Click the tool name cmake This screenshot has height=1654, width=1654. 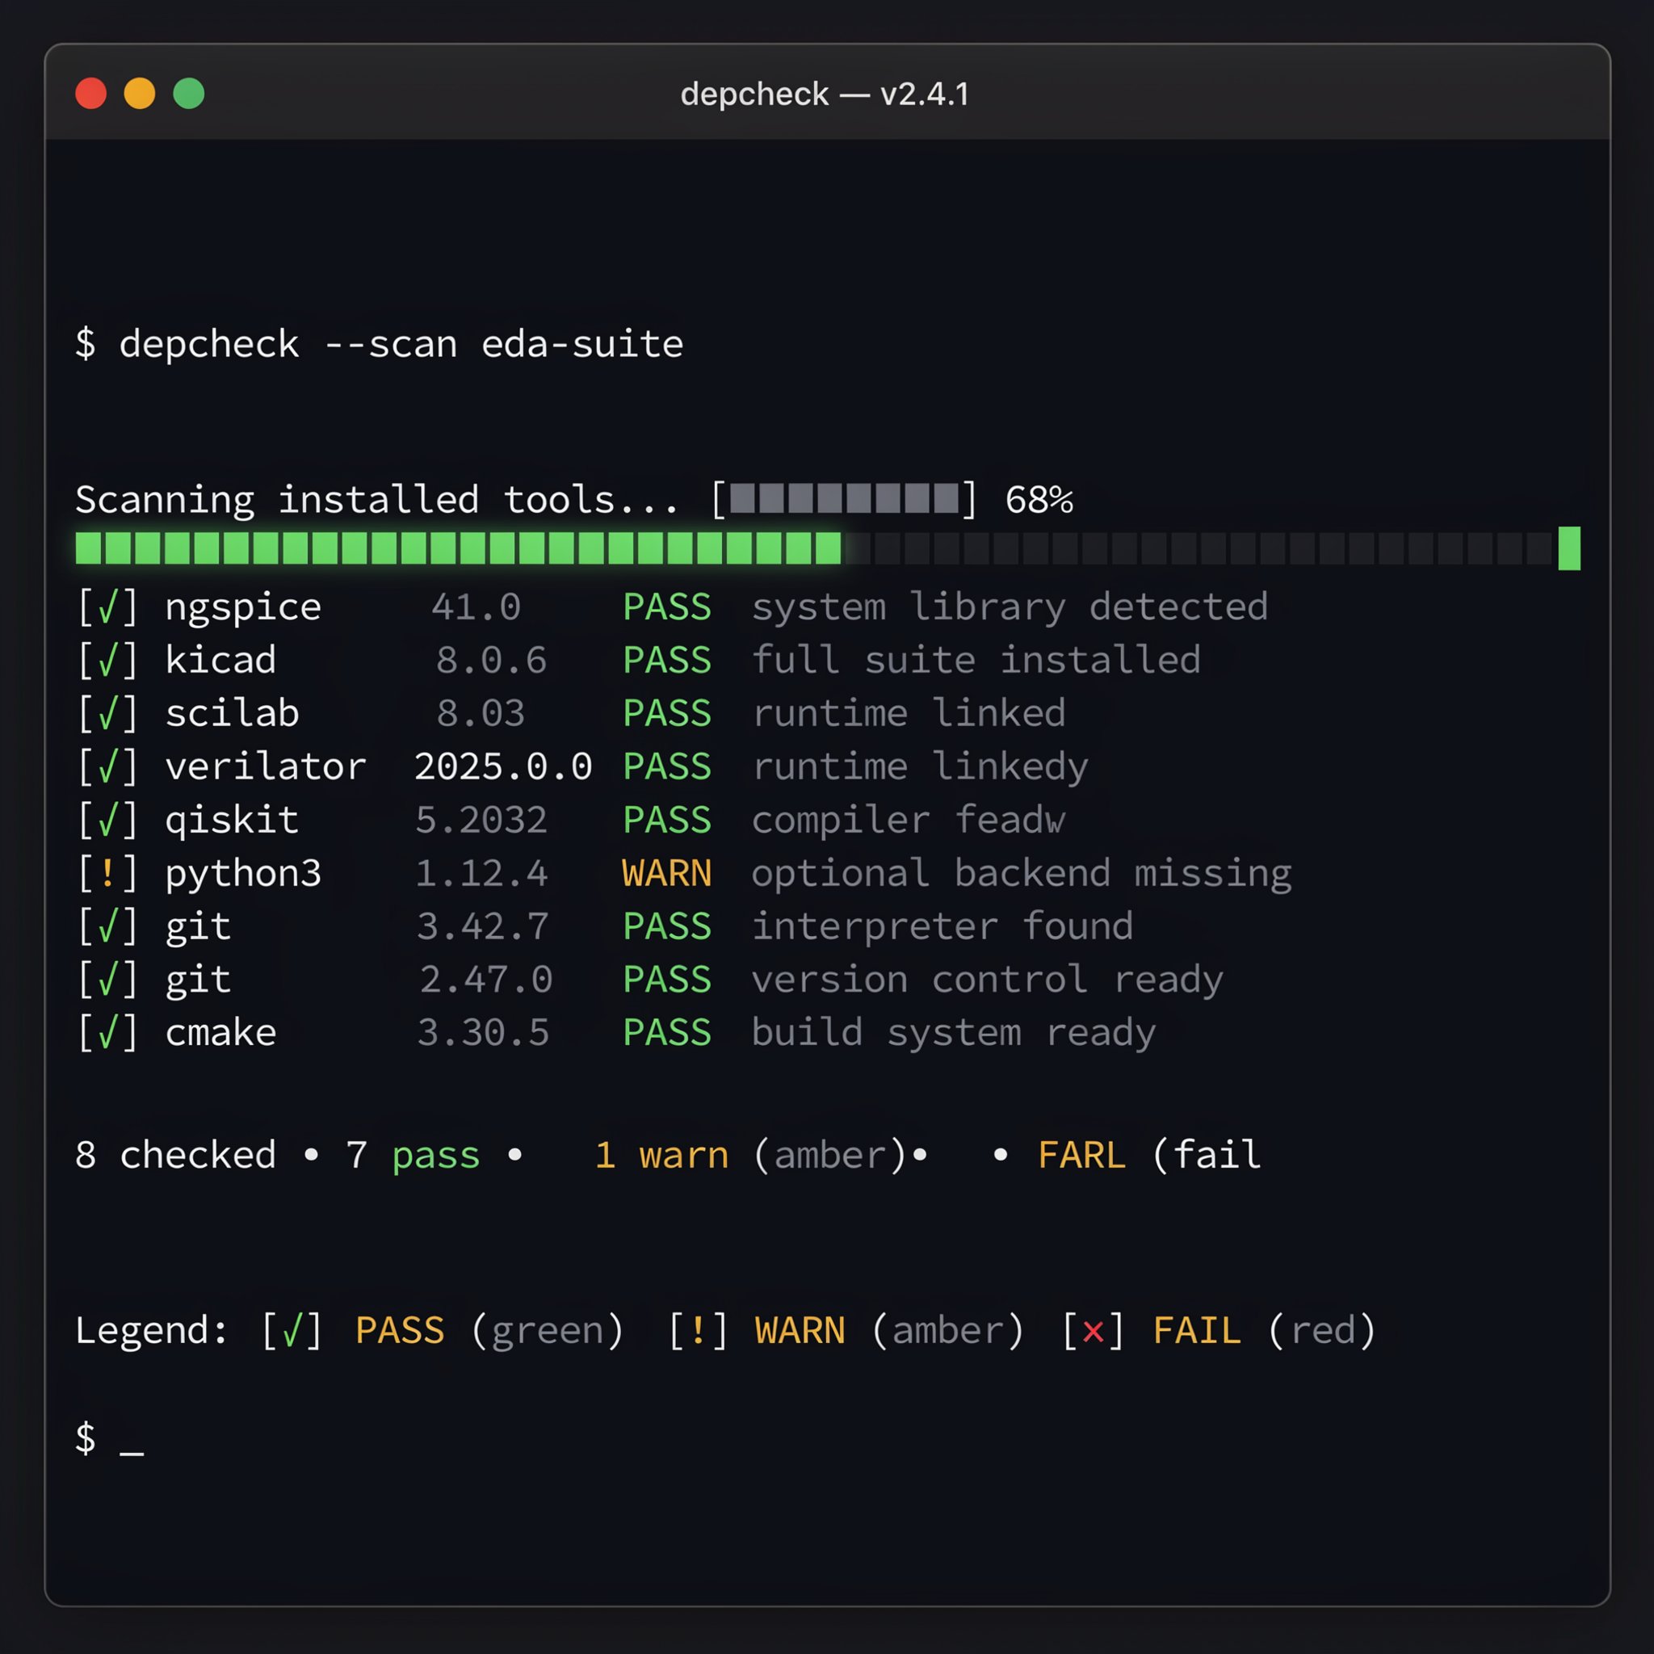pos(220,1033)
